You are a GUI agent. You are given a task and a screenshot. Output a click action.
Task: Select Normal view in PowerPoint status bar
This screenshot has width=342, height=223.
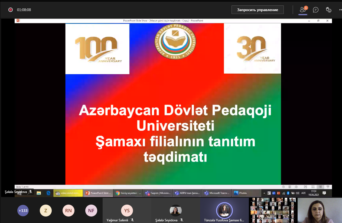tap(305, 187)
